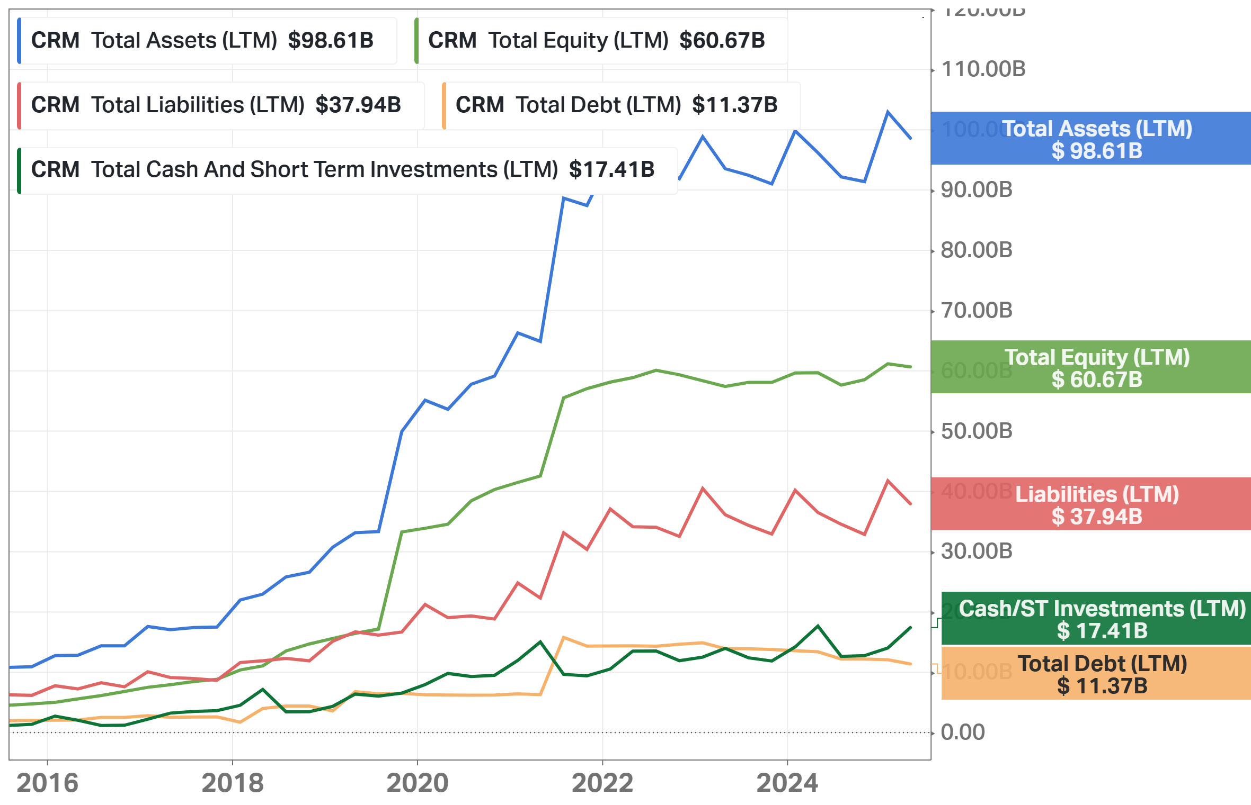Click the 2016 x-axis label

coord(47,783)
